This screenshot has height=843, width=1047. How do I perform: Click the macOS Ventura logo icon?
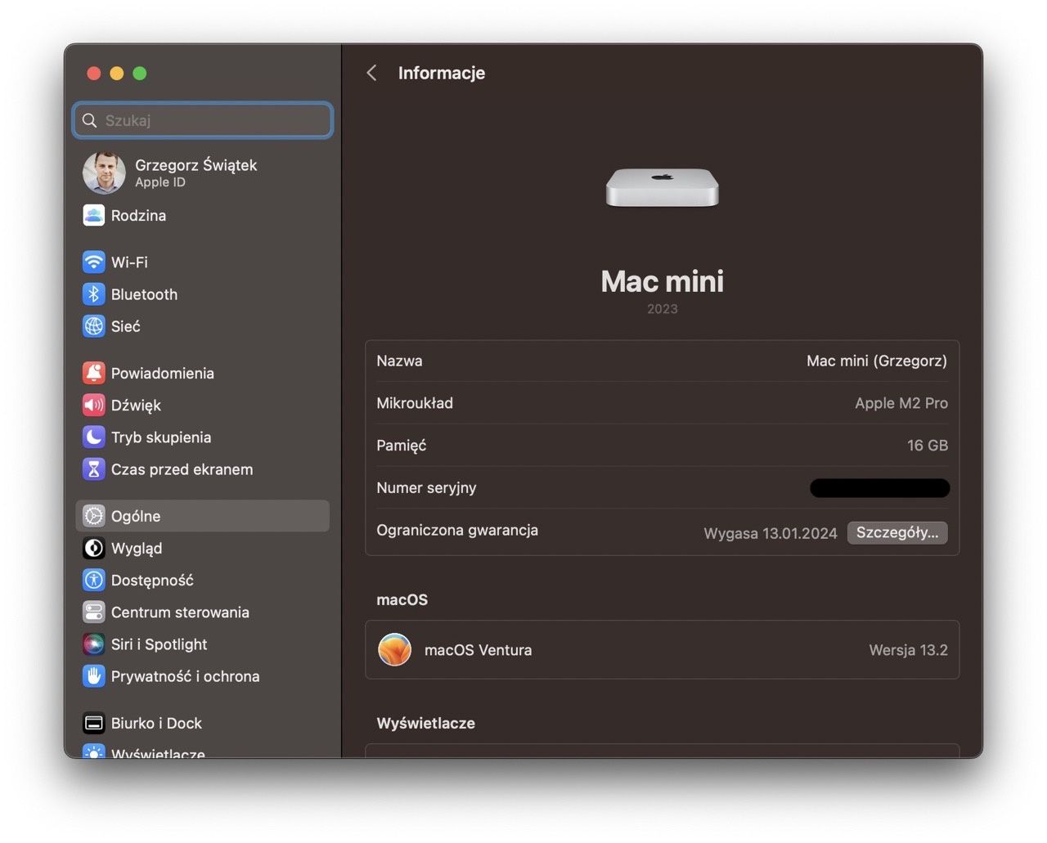tap(394, 650)
